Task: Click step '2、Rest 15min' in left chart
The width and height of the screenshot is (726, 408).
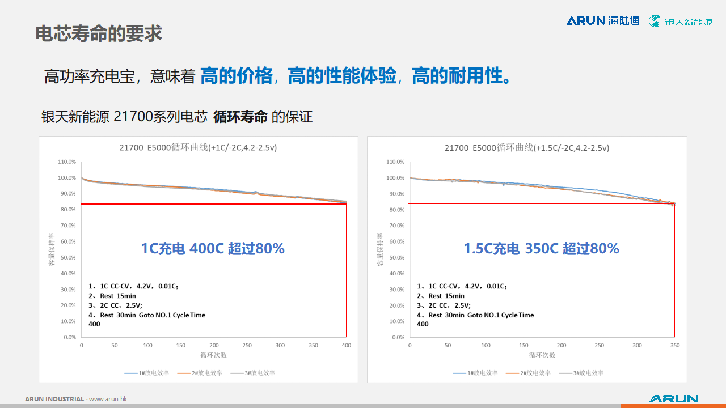Action: pyautogui.click(x=112, y=296)
